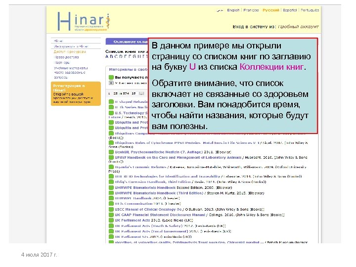356x267 pixels.
Task: Open the Hinari sidebar menu item
Action: point(58,41)
